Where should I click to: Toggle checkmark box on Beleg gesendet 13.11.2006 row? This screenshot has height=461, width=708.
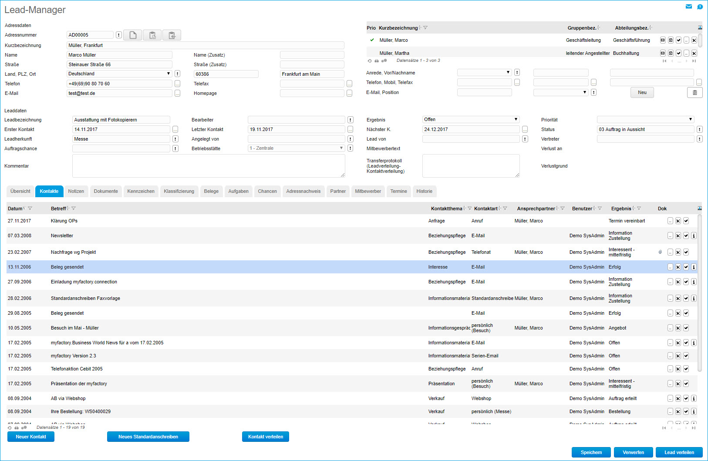pyautogui.click(x=686, y=267)
